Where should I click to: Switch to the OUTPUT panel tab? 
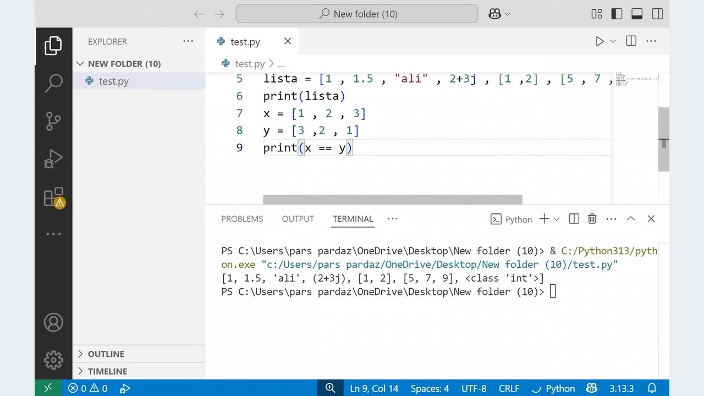point(298,219)
